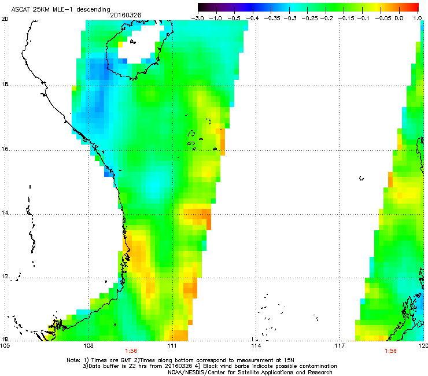Click the -0.5 colorbar label
The height and width of the screenshot is (376, 428).
point(234,19)
